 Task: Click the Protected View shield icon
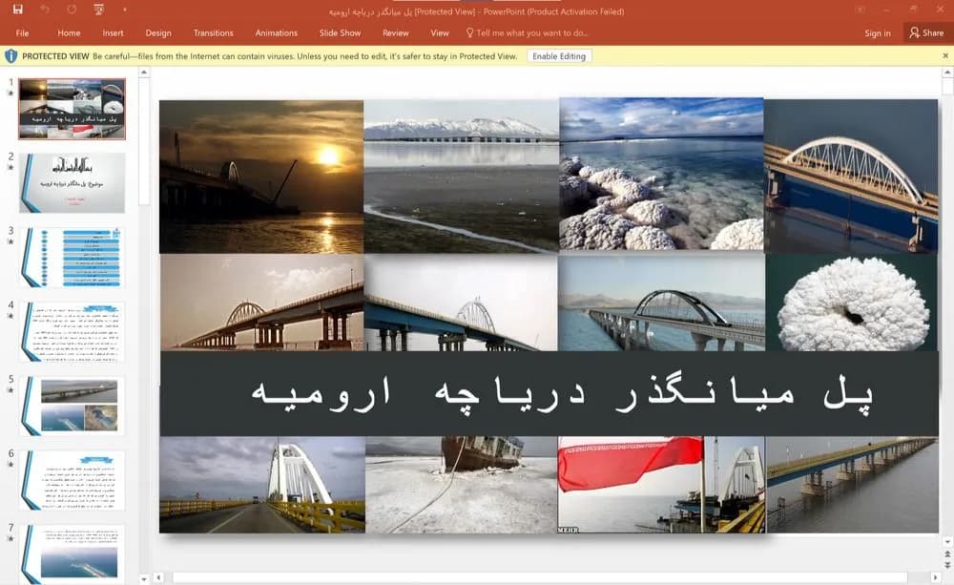pyautogui.click(x=10, y=56)
